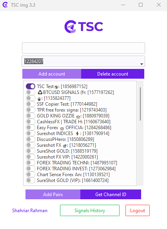Select GOLD KING OZZIE [1880979039] row text

point(73,116)
